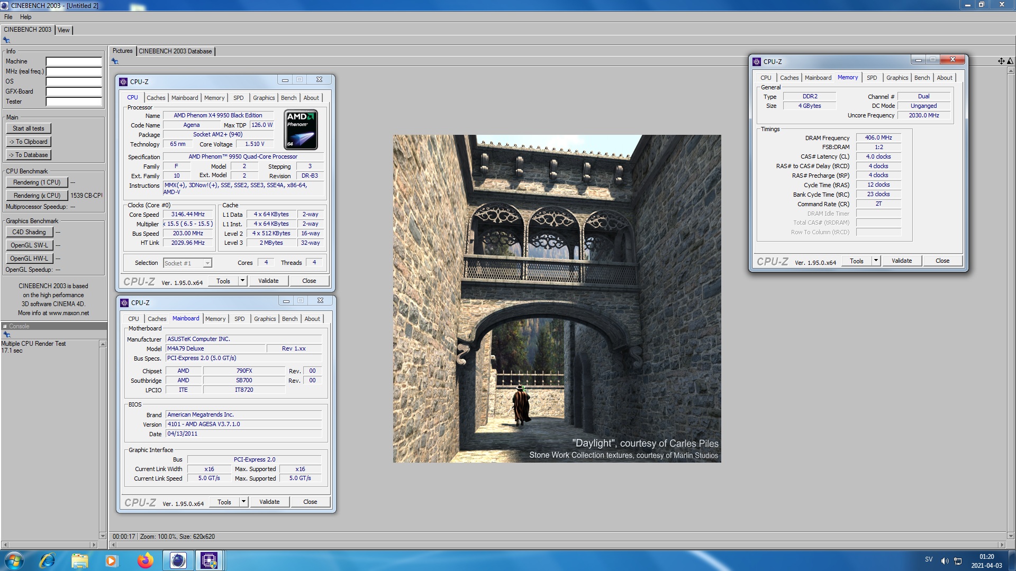Run Rendering (1 CPU) benchmark
This screenshot has width=1016, height=571.
click(x=37, y=182)
